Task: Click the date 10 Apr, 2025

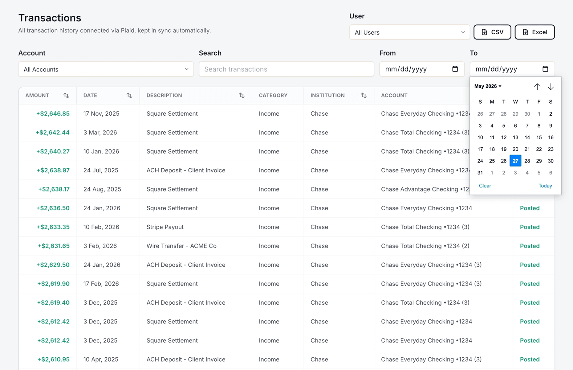Action: coord(101,359)
